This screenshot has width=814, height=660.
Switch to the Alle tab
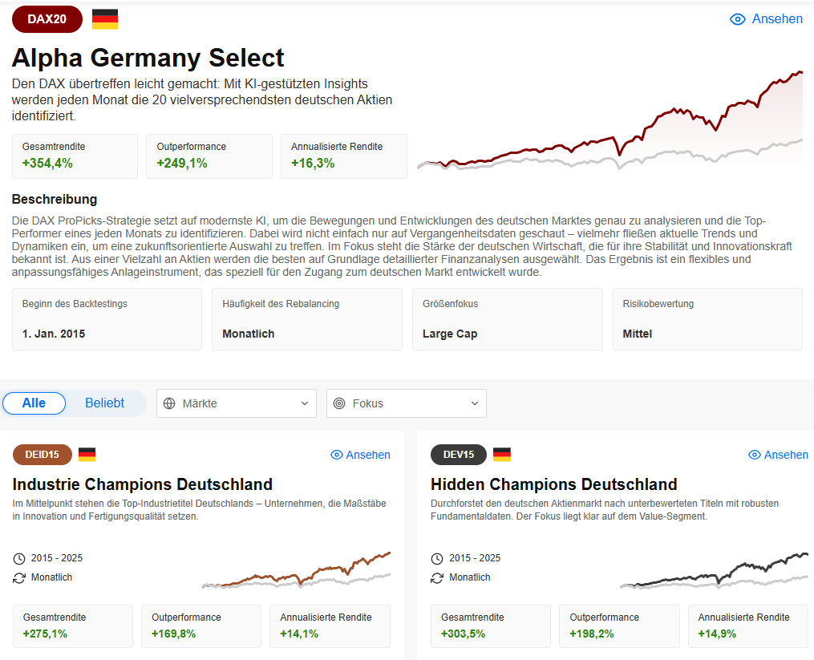tap(34, 403)
